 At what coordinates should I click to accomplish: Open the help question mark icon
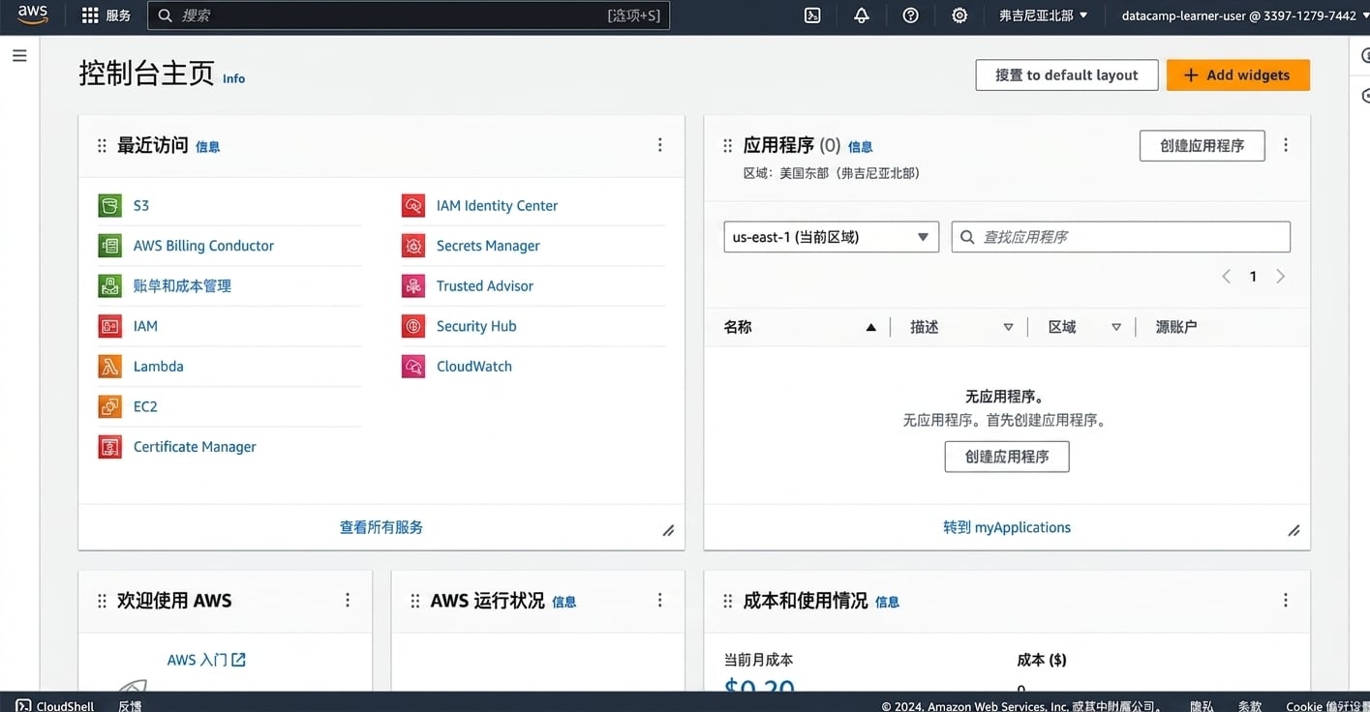910,15
